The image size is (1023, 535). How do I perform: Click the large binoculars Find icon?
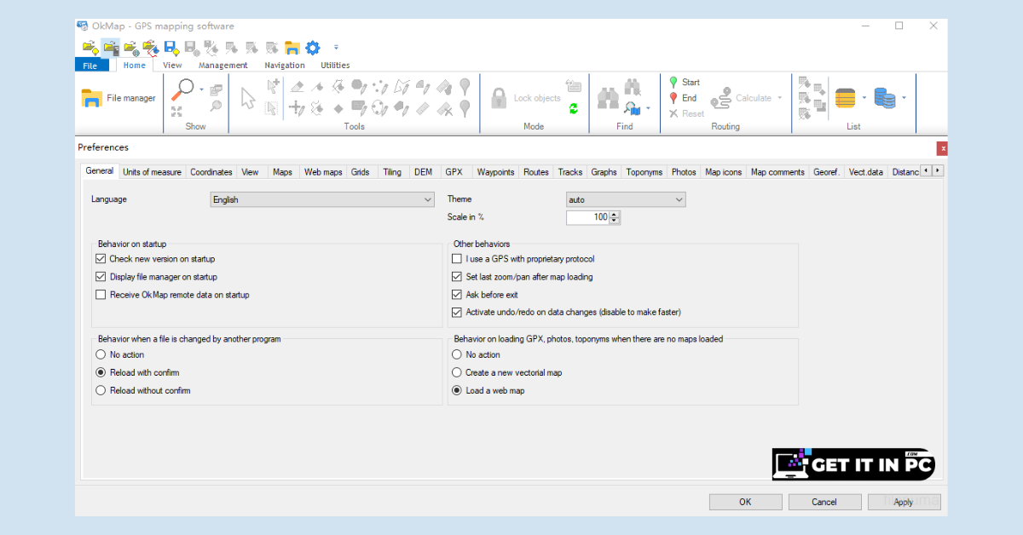608,98
